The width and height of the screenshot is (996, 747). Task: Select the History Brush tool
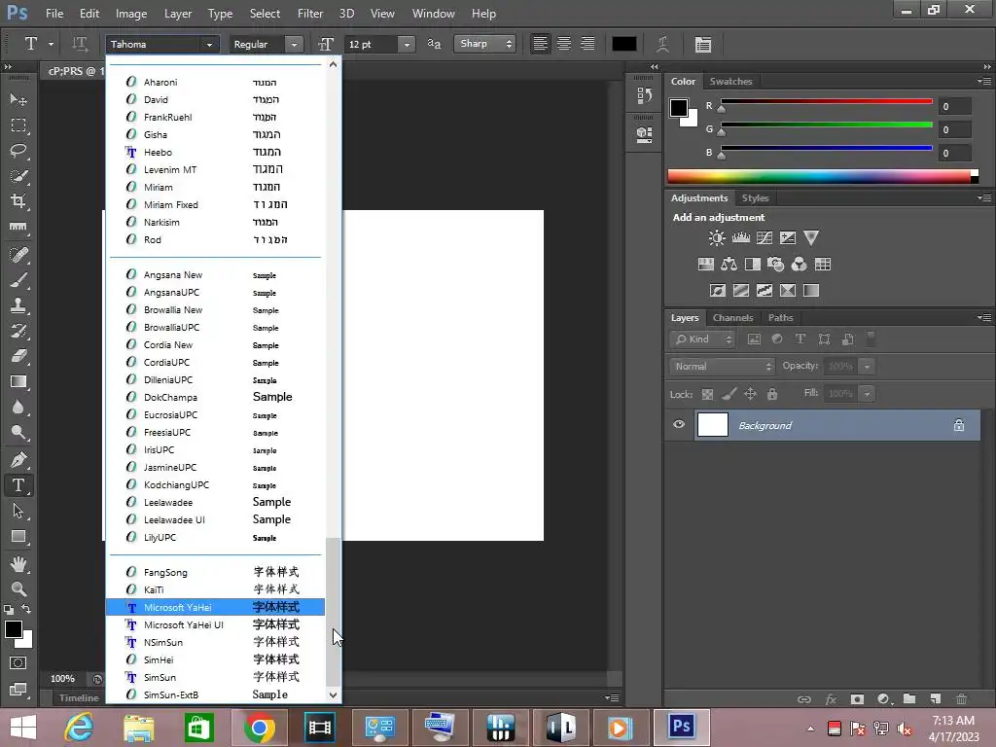pos(18,331)
